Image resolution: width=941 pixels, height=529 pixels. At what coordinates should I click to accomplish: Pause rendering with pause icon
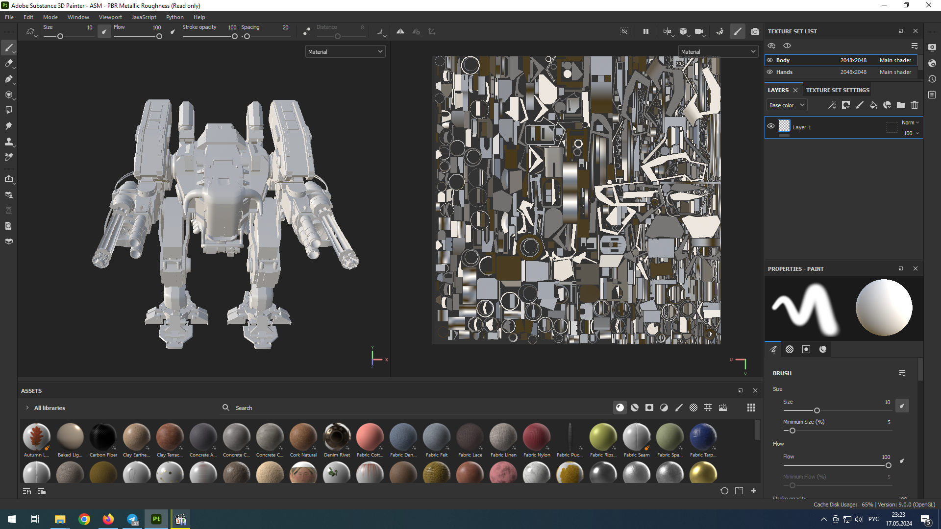(x=646, y=31)
